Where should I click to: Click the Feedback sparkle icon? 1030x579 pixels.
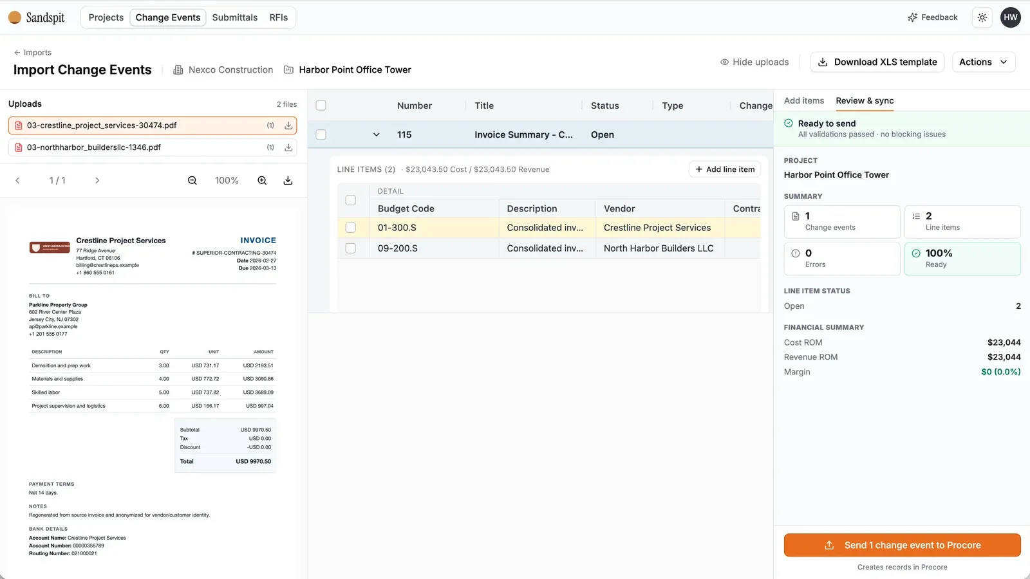(x=912, y=17)
